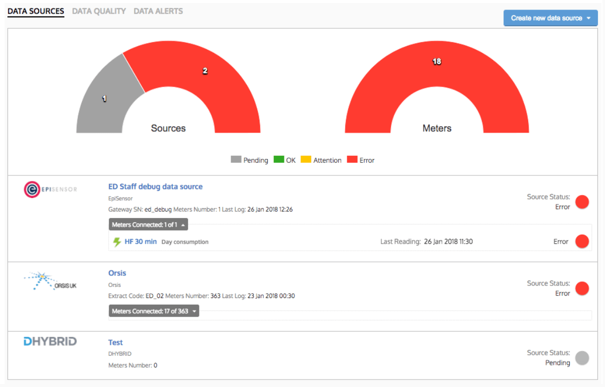Toggle OK green legend swatch
The height and width of the screenshot is (387, 605).
(x=279, y=160)
